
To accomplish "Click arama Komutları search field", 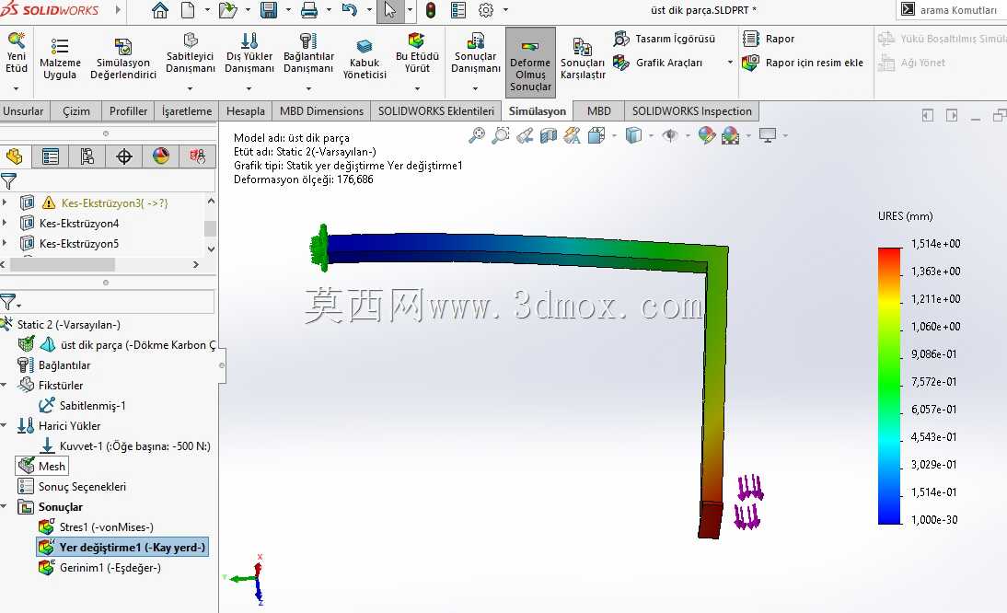I will pyautogui.click(x=958, y=10).
